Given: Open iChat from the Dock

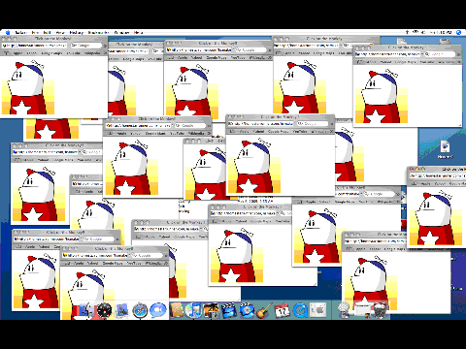Looking at the screenshot, I should tap(158, 309).
